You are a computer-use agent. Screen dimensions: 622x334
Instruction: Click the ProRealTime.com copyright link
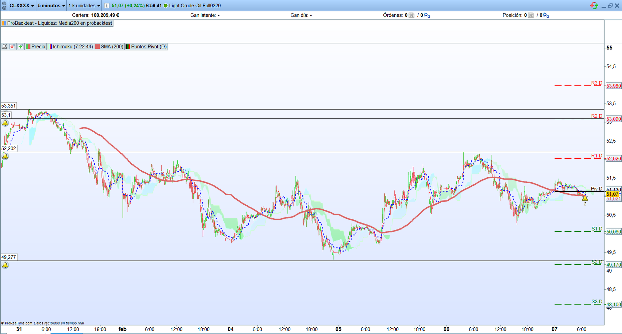click(17, 323)
